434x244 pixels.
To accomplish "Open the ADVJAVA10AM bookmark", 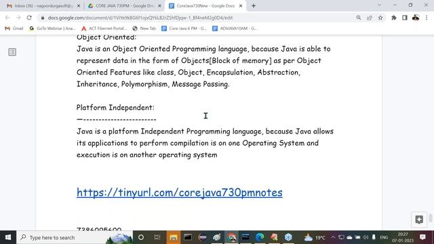I will pos(235,28).
